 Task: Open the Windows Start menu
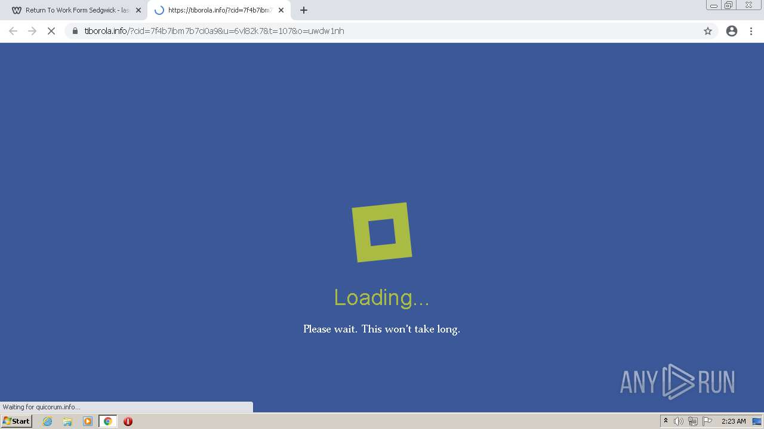(17, 421)
